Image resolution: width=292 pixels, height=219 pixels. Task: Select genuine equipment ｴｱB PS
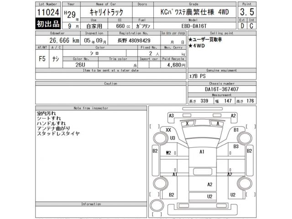(198, 76)
